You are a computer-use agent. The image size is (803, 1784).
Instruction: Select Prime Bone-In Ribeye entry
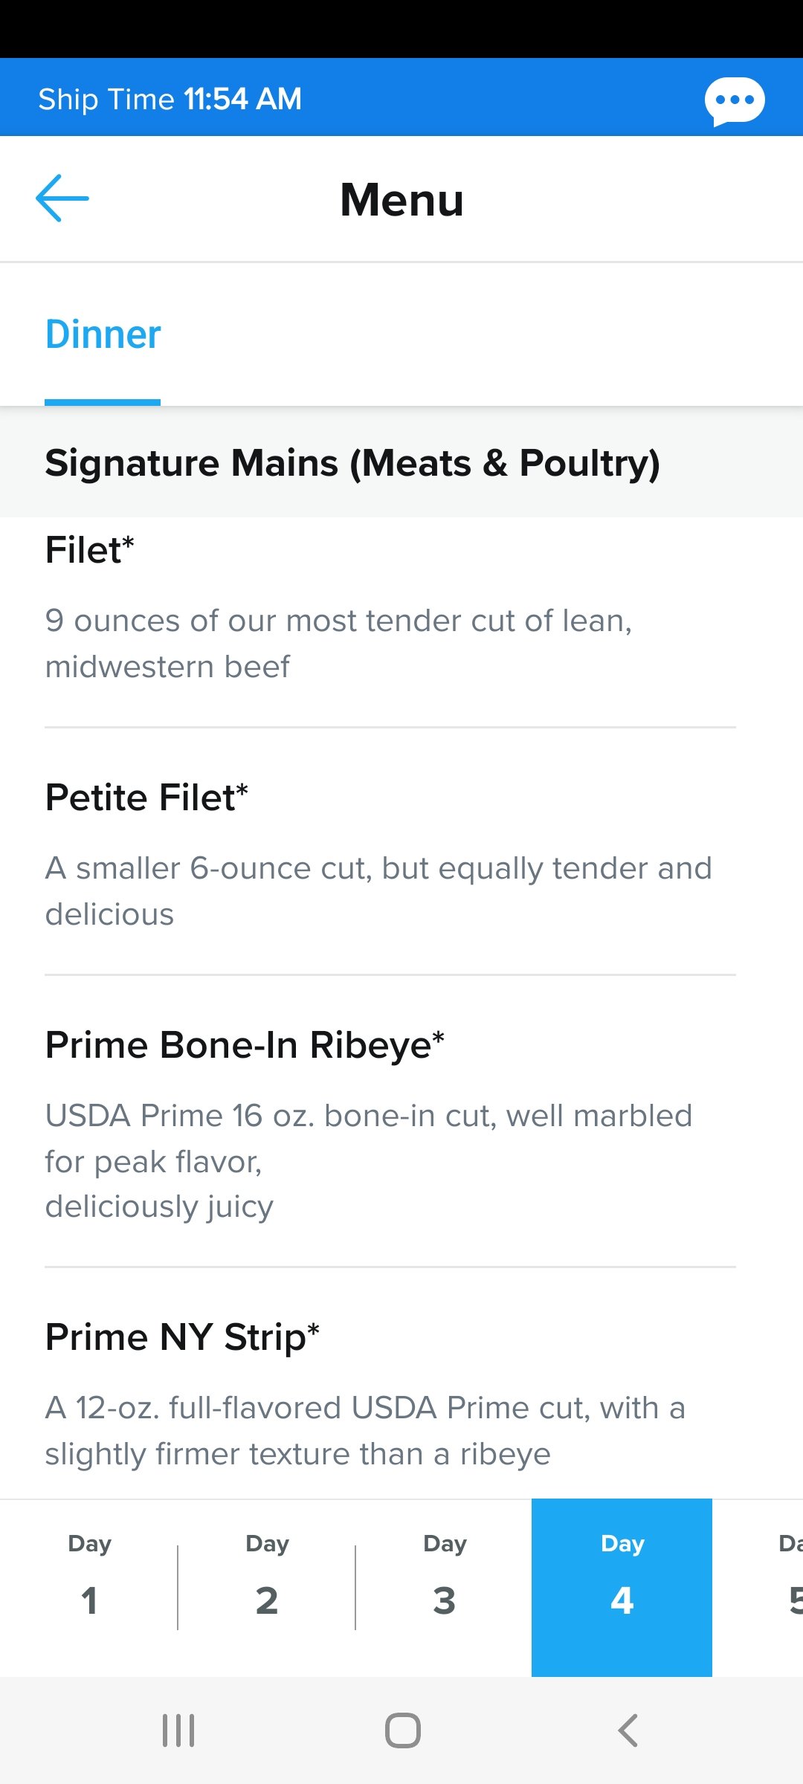390,1122
